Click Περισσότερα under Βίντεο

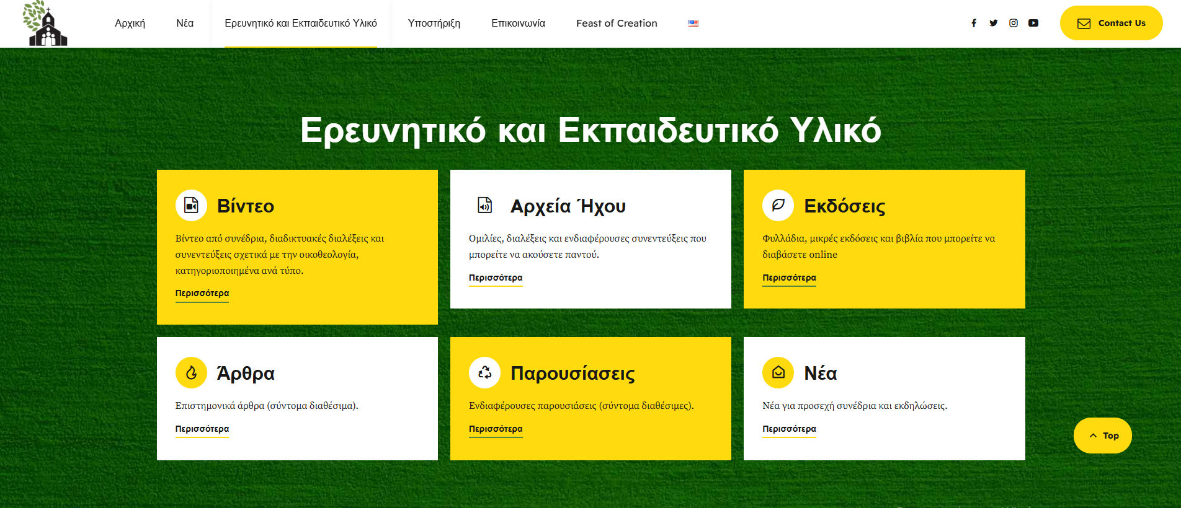pos(202,294)
